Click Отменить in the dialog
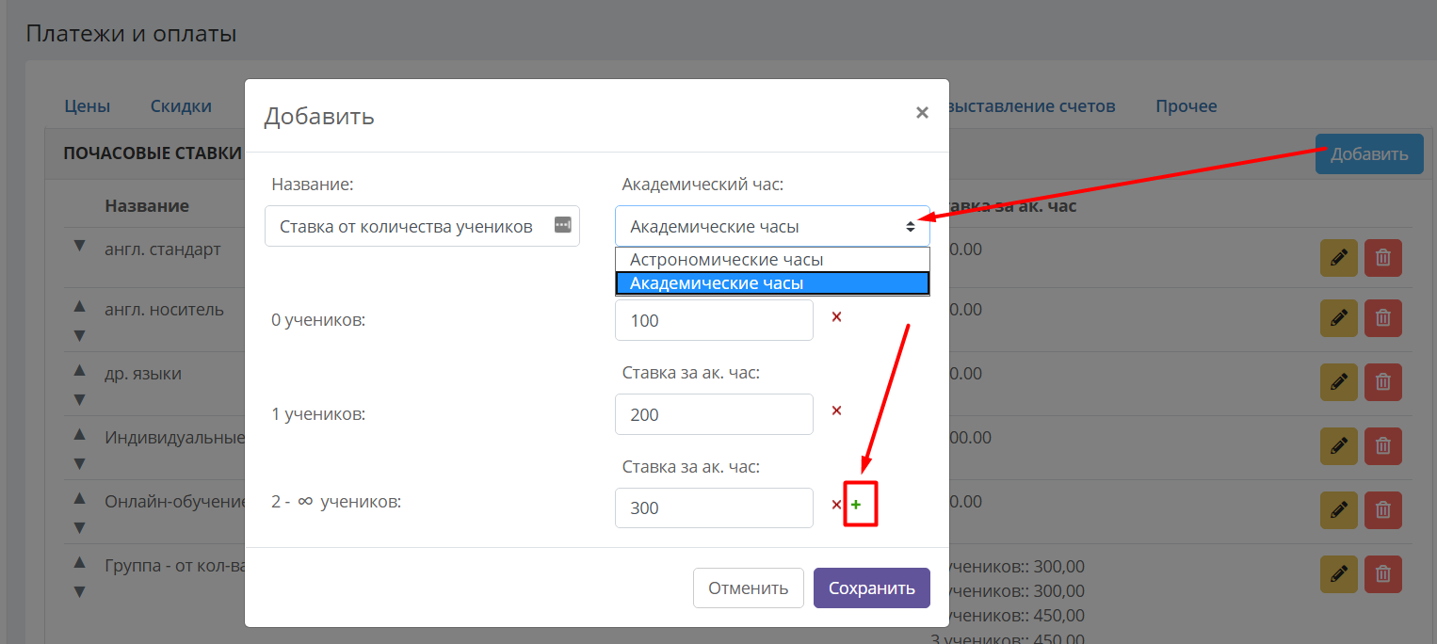 point(748,588)
